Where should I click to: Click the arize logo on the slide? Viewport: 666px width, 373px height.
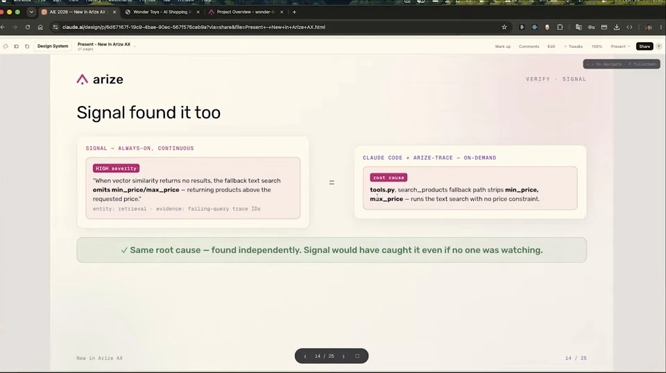(x=100, y=79)
